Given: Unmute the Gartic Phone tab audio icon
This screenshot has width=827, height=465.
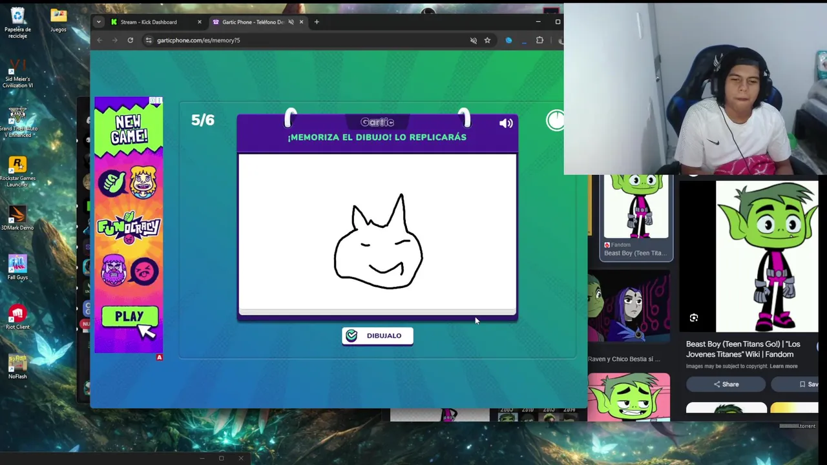Looking at the screenshot, I should coord(291,22).
